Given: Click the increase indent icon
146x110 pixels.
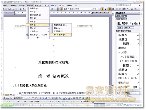Looking at the screenshot, I should click(x=124, y=9).
